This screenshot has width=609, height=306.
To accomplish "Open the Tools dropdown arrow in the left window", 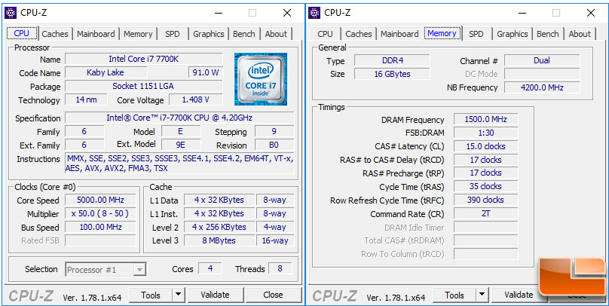I will (178, 295).
